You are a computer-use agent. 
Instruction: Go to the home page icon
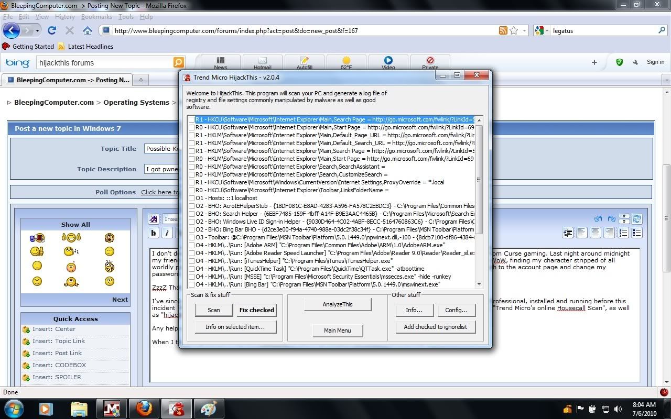click(x=87, y=30)
